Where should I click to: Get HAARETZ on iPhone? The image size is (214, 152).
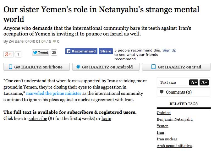(x=35, y=67)
